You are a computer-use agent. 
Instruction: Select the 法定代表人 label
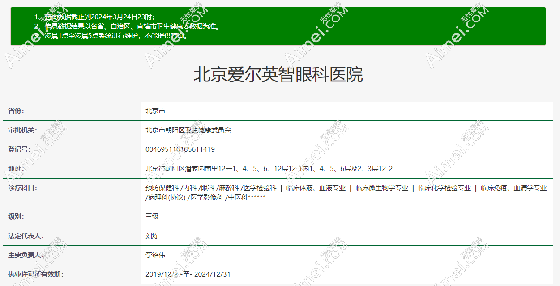pyautogui.click(x=26, y=236)
